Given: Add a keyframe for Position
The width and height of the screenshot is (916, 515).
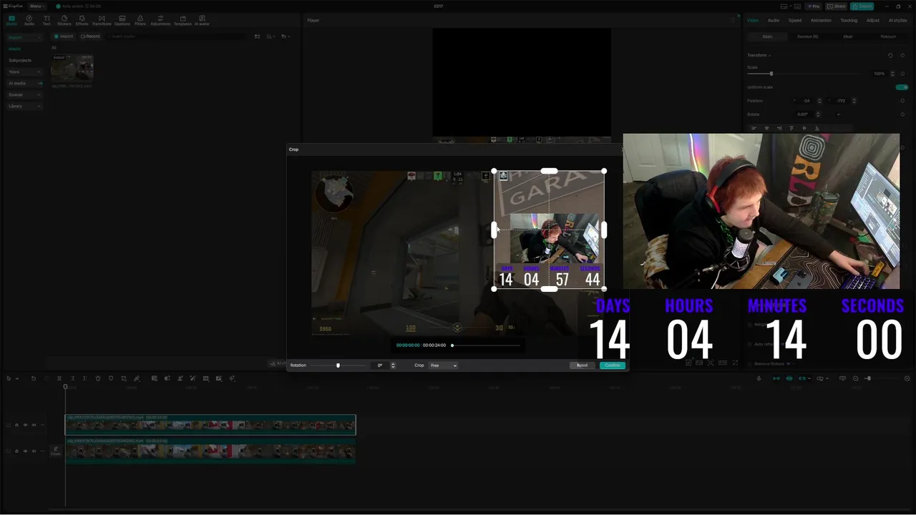Looking at the screenshot, I should click(902, 101).
